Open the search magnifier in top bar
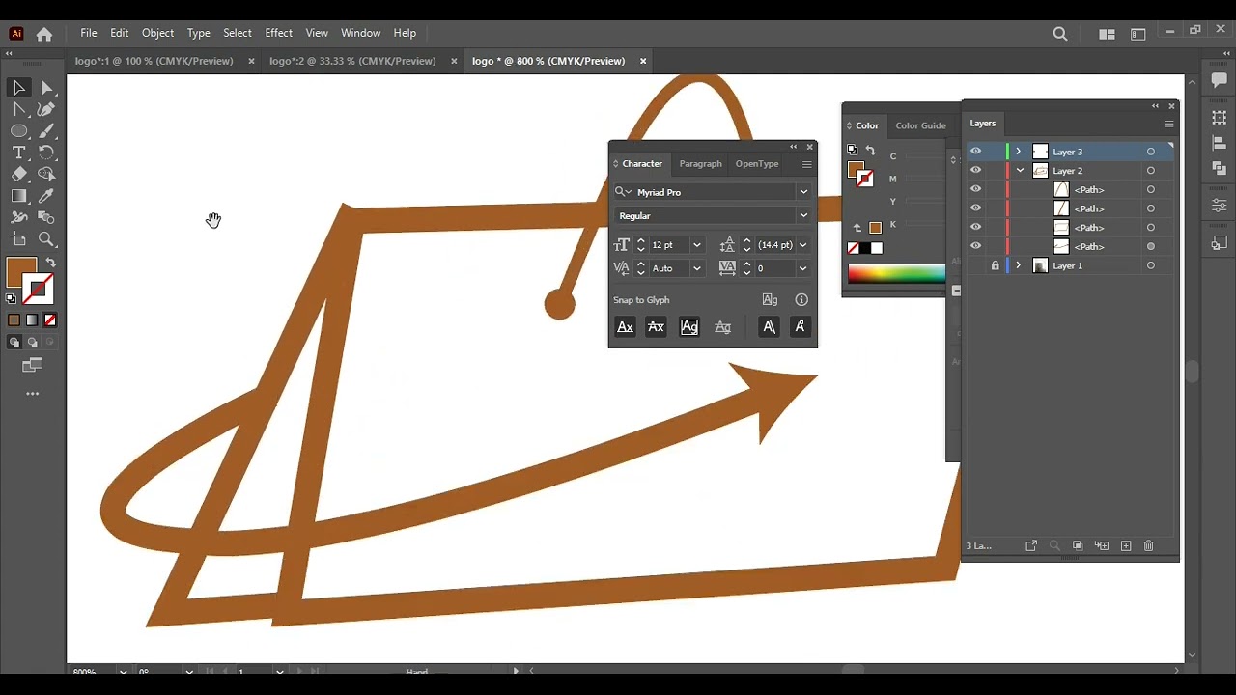Screen dimensions: 1236x695 click(x=1060, y=34)
